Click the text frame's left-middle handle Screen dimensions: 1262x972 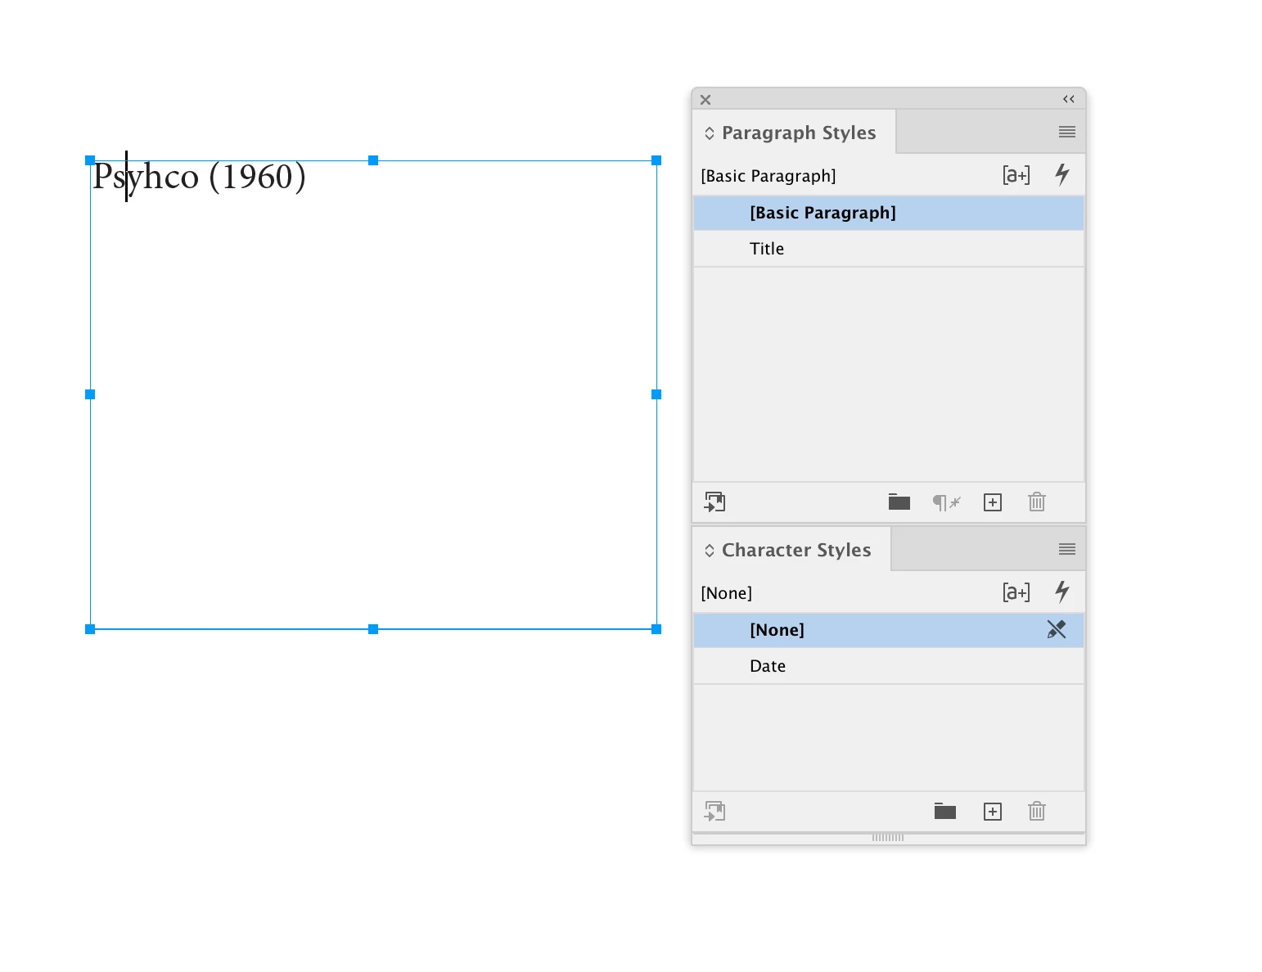tap(90, 394)
